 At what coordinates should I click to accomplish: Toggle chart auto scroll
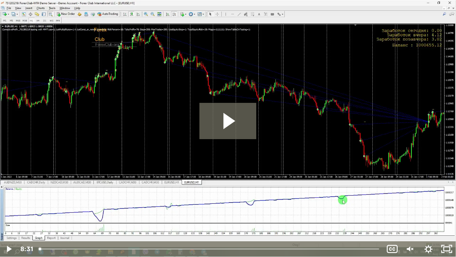pos(167,14)
